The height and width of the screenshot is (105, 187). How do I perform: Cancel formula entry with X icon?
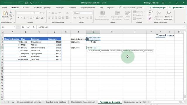23,27
